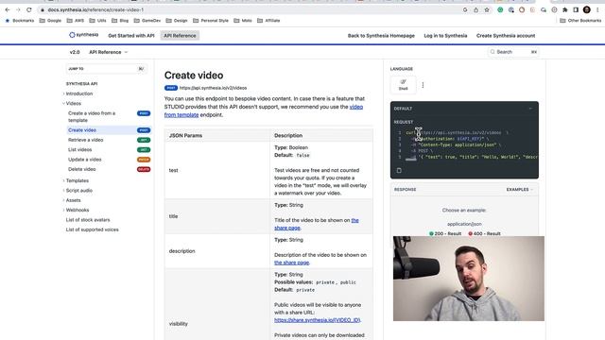The height and width of the screenshot is (340, 605).
Task: Click the Search field in the header
Action: coord(513,52)
